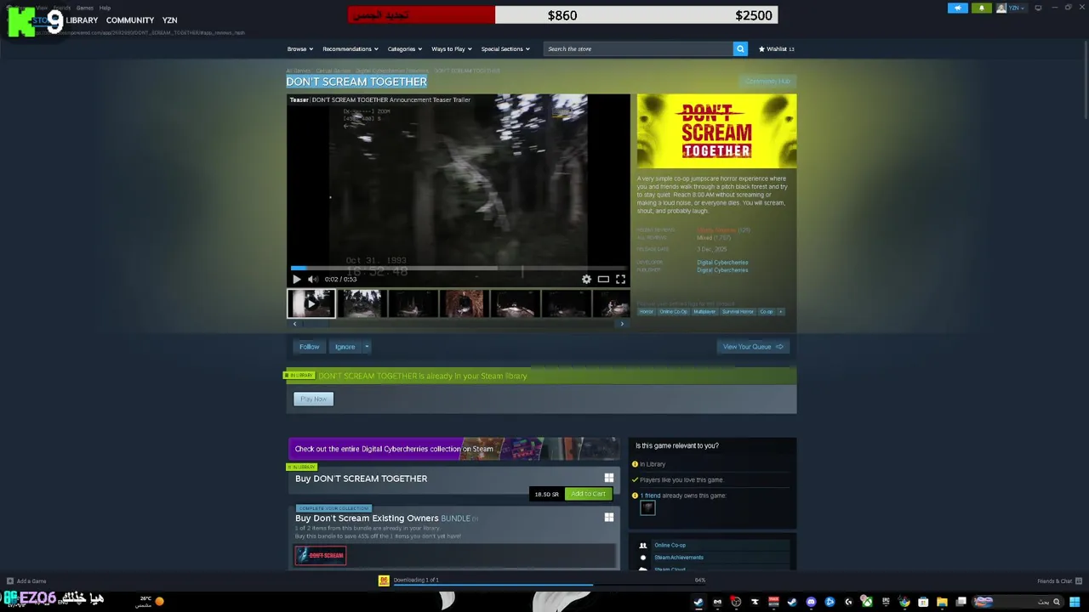The width and height of the screenshot is (1089, 612).
Task: Click the friend's avatar who owns this game
Action: (x=647, y=508)
